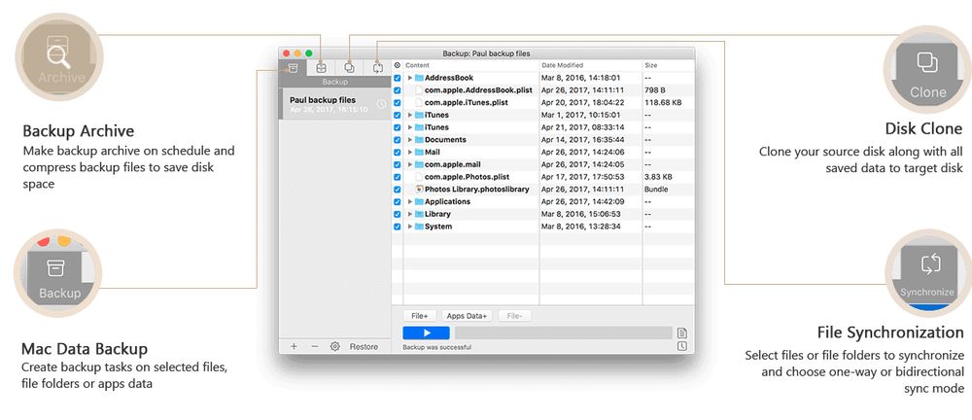This screenshot has height=420, width=972.
Task: Expand iTunes folder dated Apr 21, 2017
Action: coord(410,127)
